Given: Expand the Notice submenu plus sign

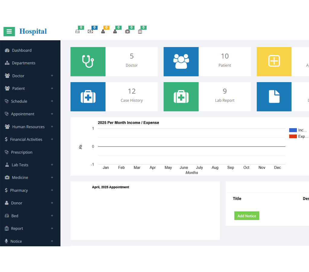Looking at the screenshot, I should coord(52,241).
